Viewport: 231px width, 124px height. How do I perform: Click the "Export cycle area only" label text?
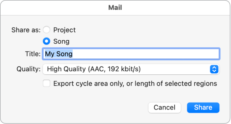point(87,83)
